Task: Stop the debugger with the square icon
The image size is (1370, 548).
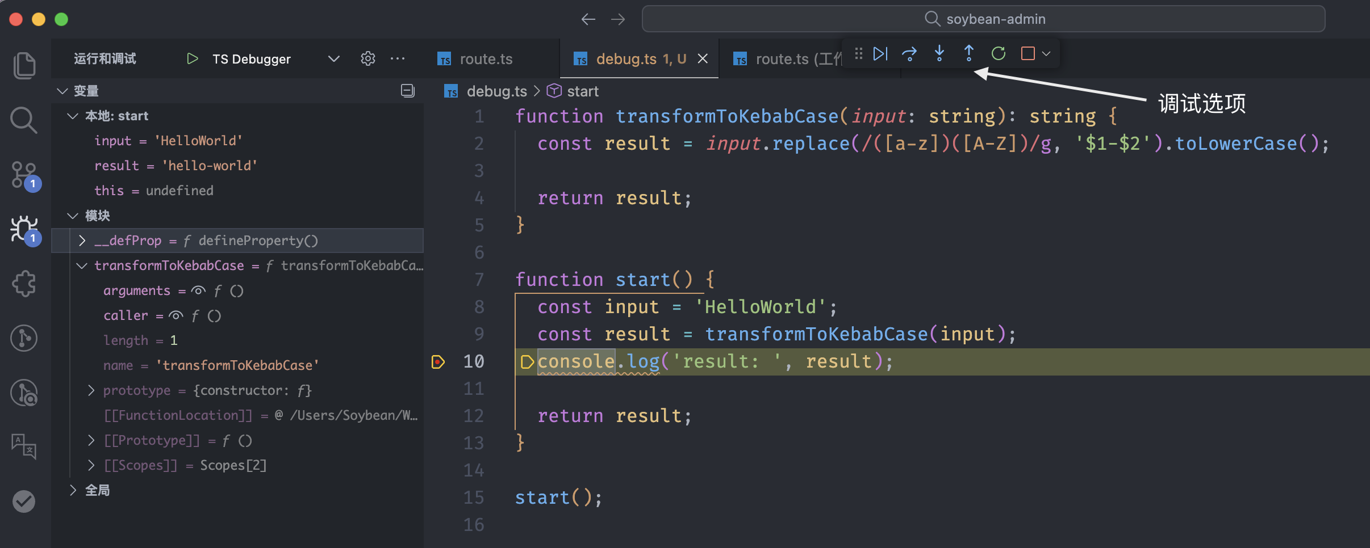Action: [1027, 54]
